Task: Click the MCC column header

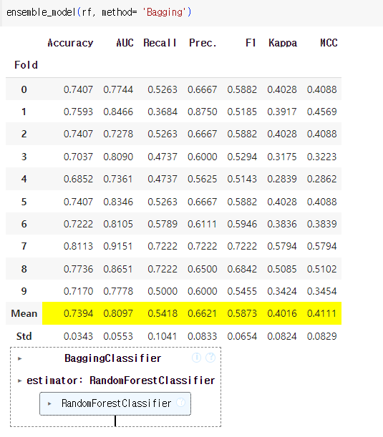Action: click(x=329, y=43)
